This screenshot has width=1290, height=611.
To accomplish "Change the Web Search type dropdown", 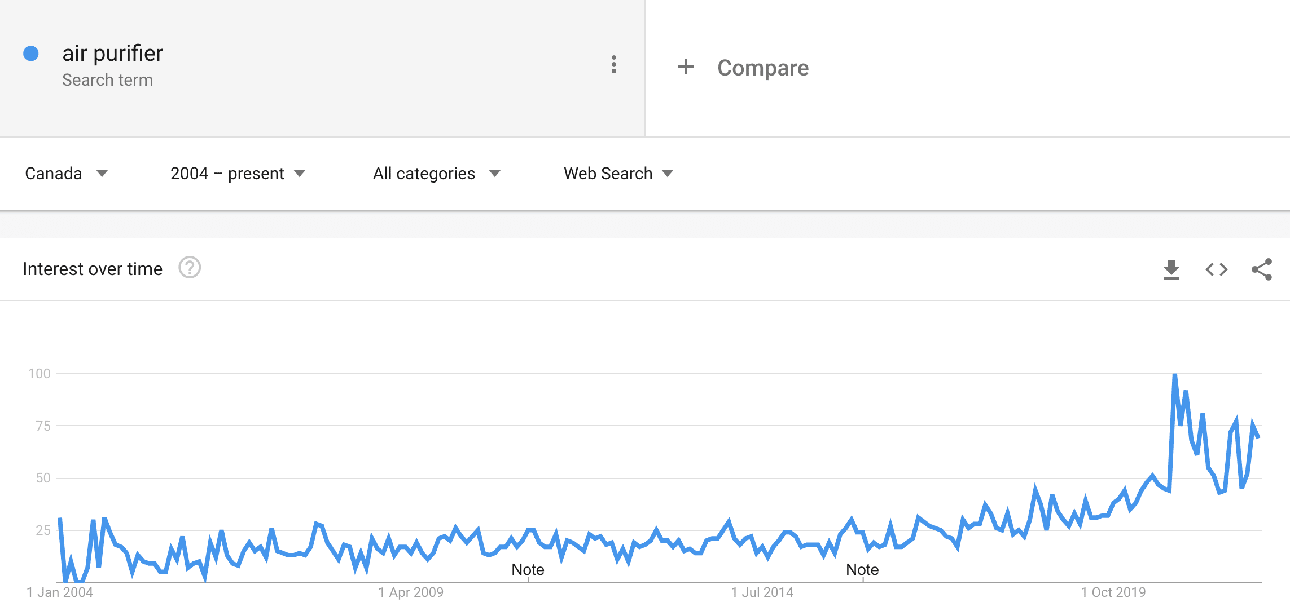I will click(x=618, y=174).
